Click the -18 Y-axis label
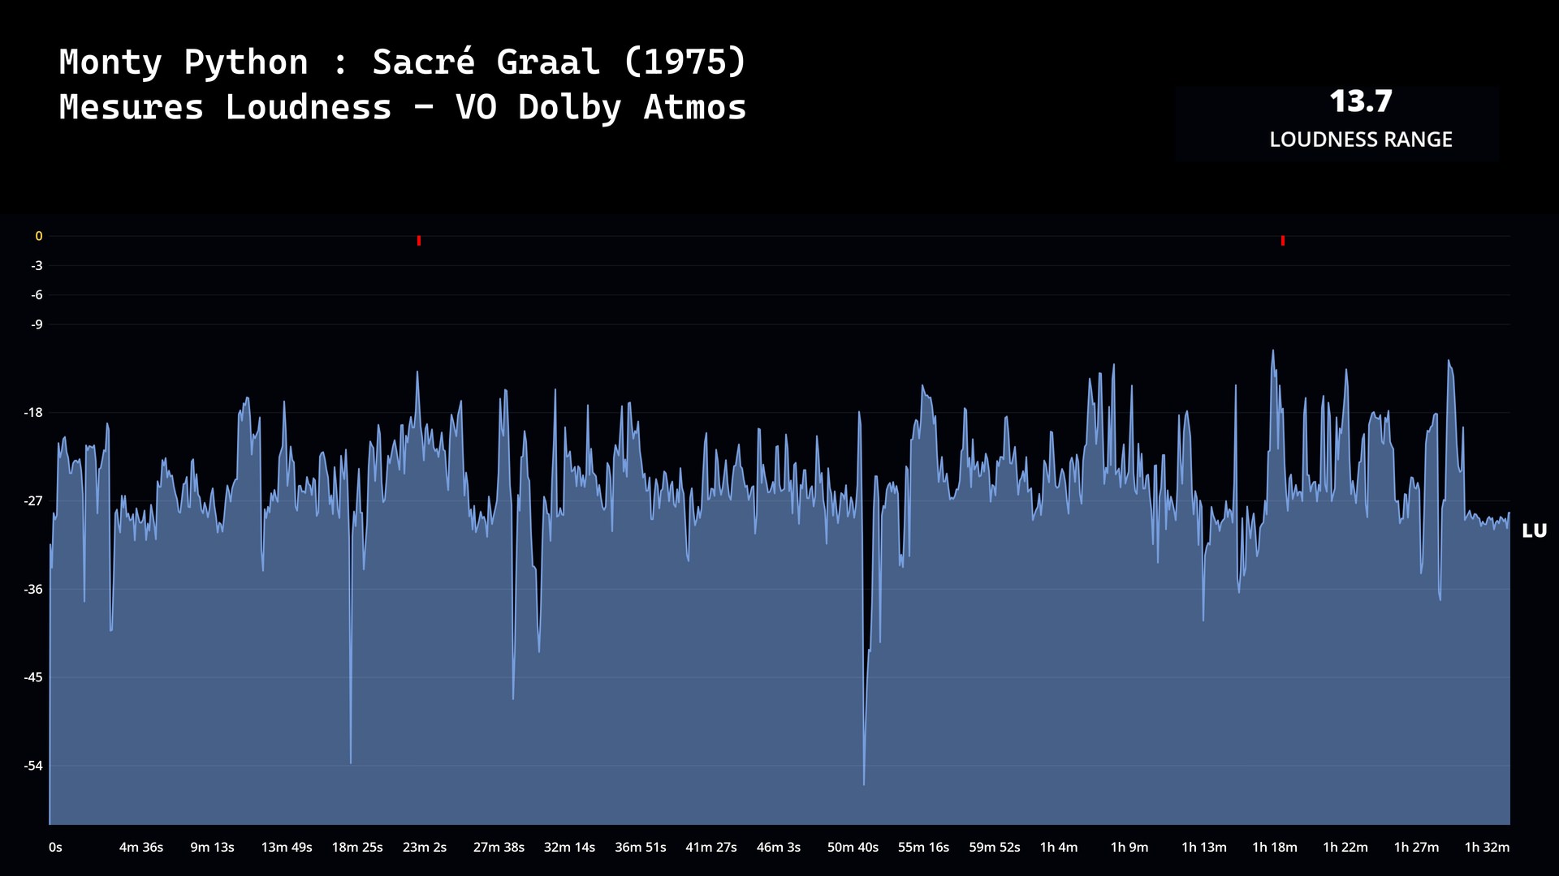This screenshot has height=876, width=1559. [33, 413]
